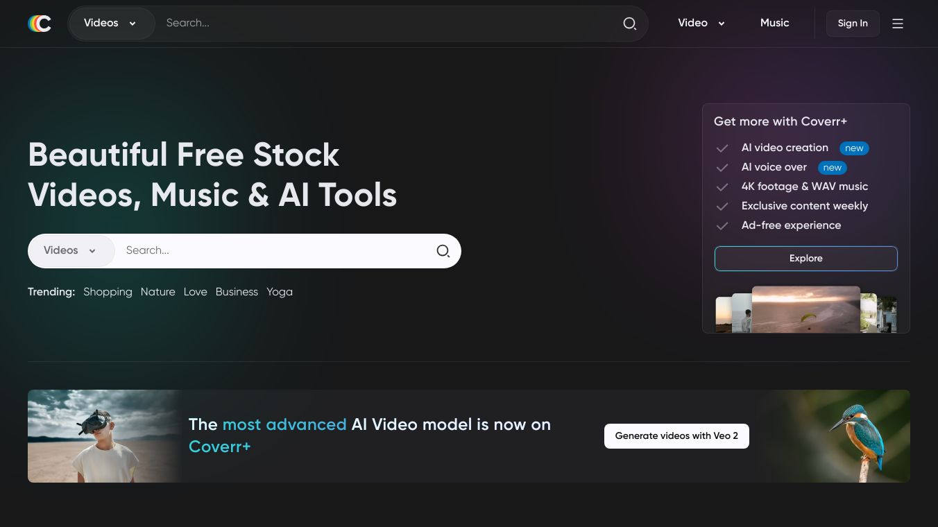Expand the header Videos search-type dropdown

tap(110, 24)
